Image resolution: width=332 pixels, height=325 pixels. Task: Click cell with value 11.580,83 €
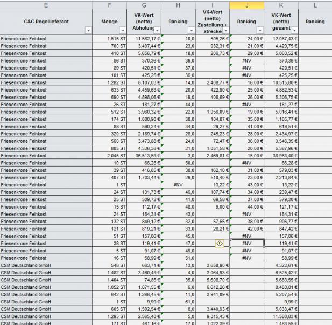[x=281, y=316]
